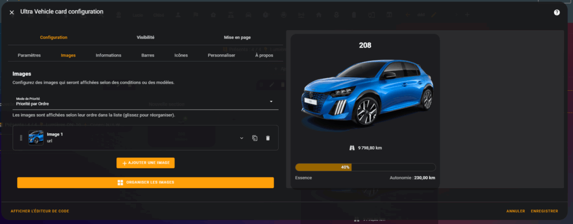Select the Icônes sub-tab

[181, 55]
